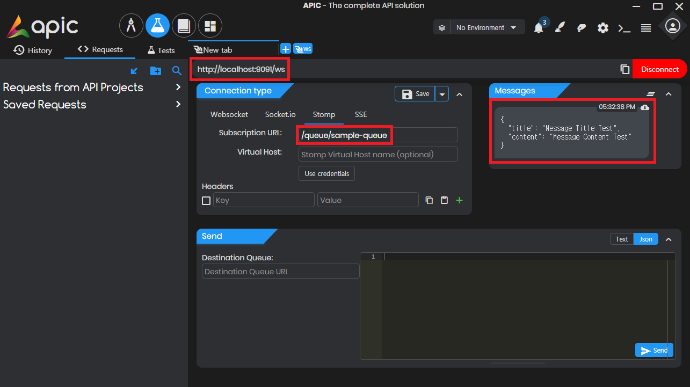Collapse the Send panel
The height and width of the screenshot is (387, 690).
coord(669,239)
